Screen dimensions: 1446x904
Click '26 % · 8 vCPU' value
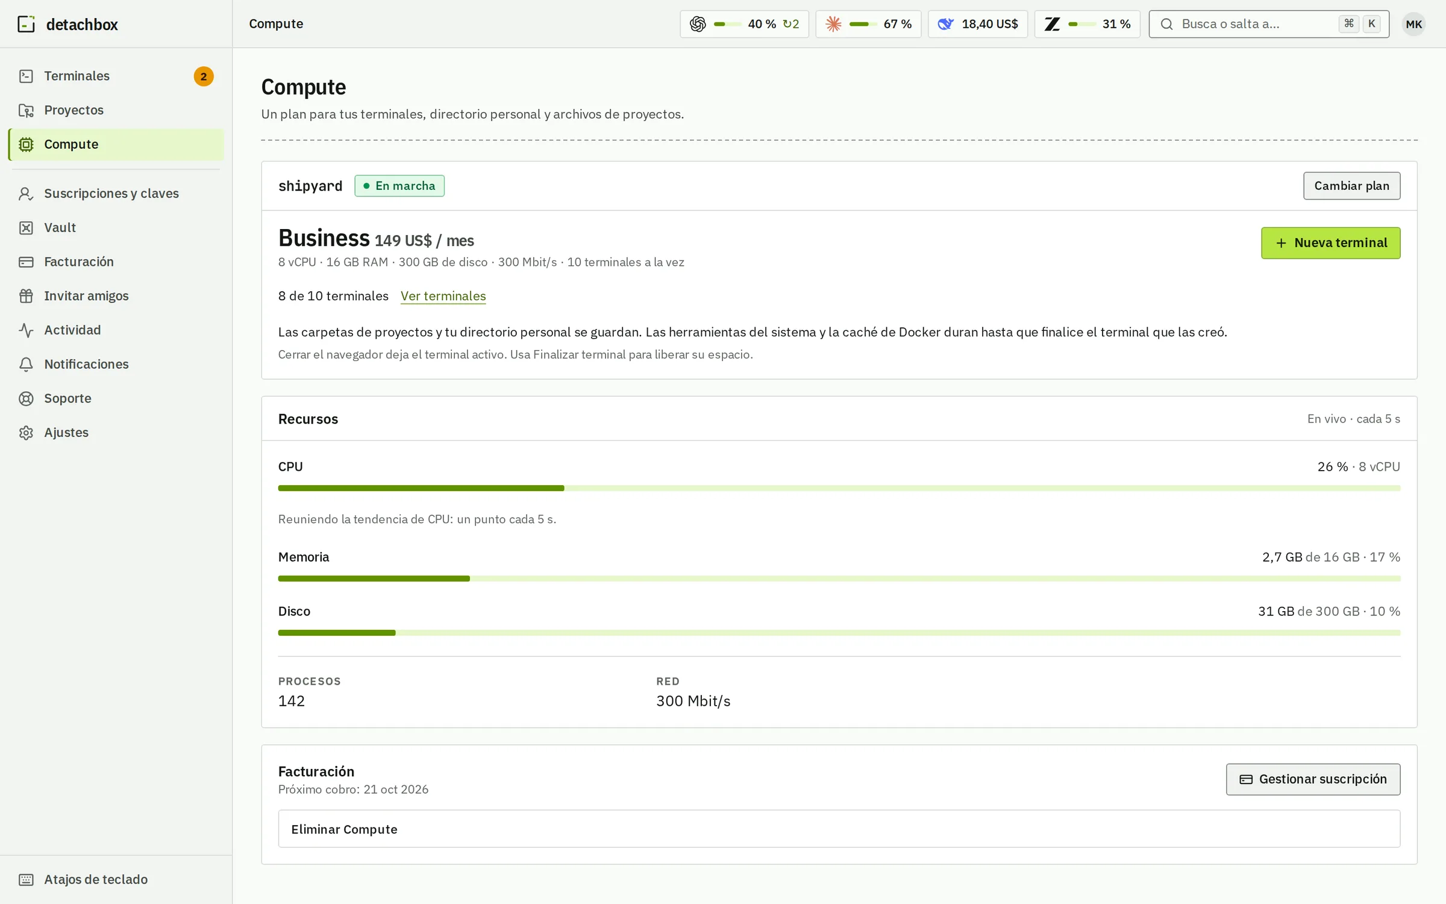[1359, 466]
